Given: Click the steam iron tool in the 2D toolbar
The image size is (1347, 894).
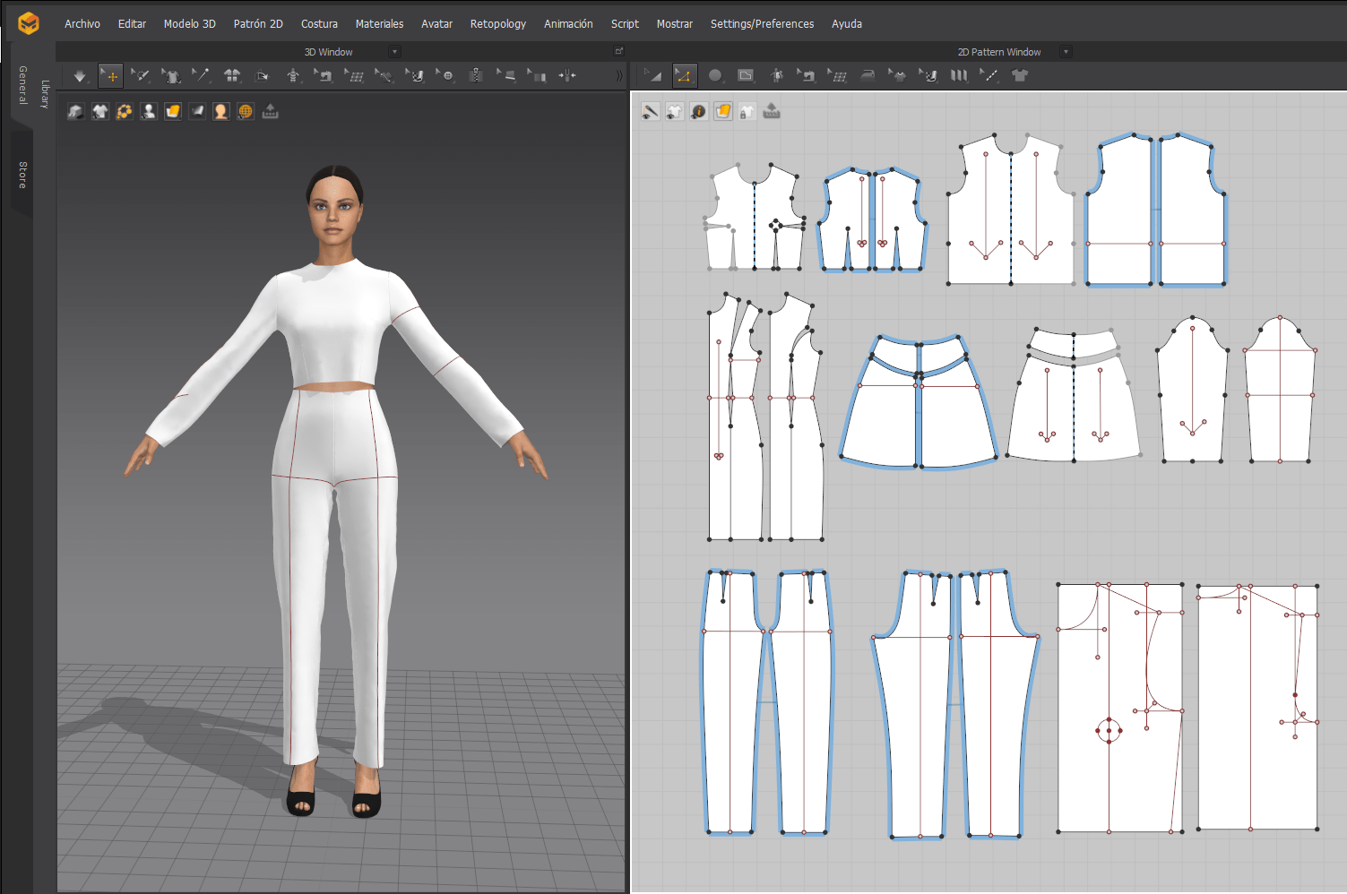Looking at the screenshot, I should pyautogui.click(x=868, y=75).
